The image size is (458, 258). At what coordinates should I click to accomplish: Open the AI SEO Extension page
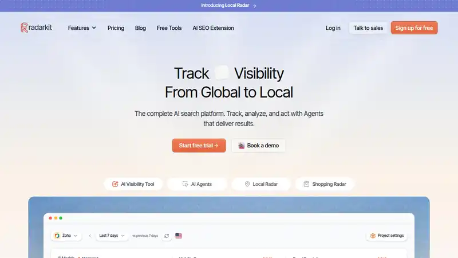coord(213,28)
